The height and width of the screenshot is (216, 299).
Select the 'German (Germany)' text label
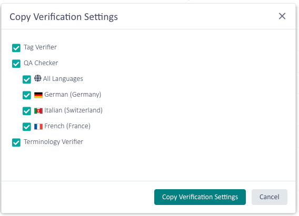(73, 95)
